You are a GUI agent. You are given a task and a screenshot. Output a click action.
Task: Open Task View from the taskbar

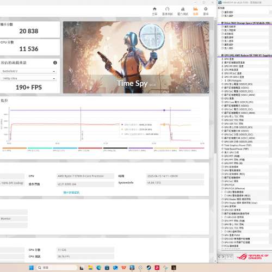(82, 268)
